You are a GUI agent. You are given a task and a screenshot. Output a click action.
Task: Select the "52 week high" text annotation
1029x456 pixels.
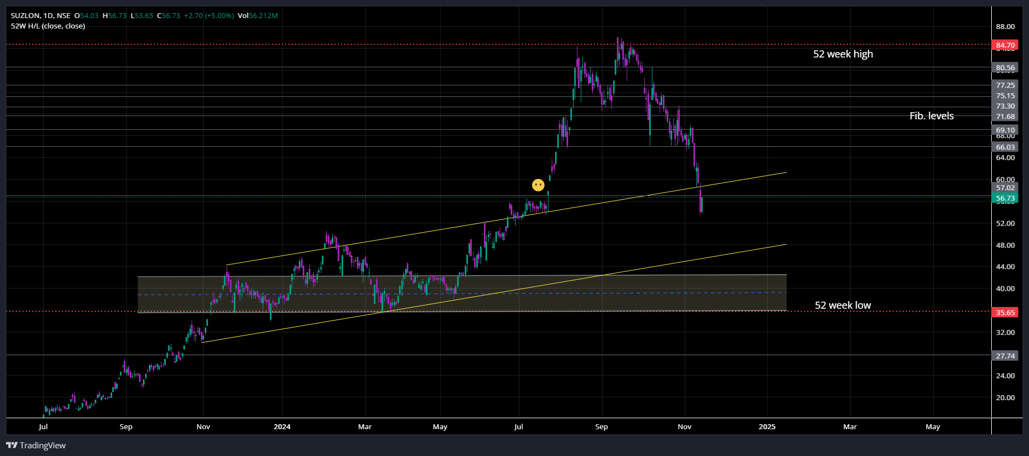pos(843,54)
